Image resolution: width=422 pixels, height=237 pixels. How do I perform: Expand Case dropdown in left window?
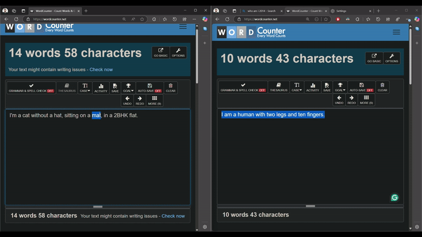click(x=85, y=87)
